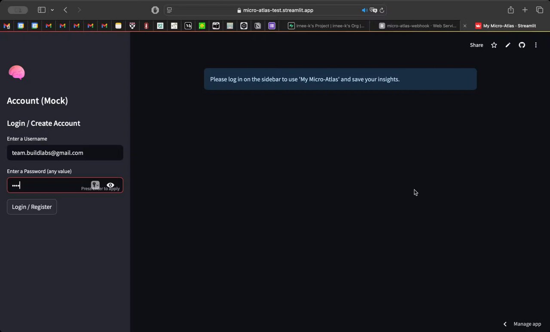Reload the current page
The height and width of the screenshot is (332, 550).
(x=382, y=10)
